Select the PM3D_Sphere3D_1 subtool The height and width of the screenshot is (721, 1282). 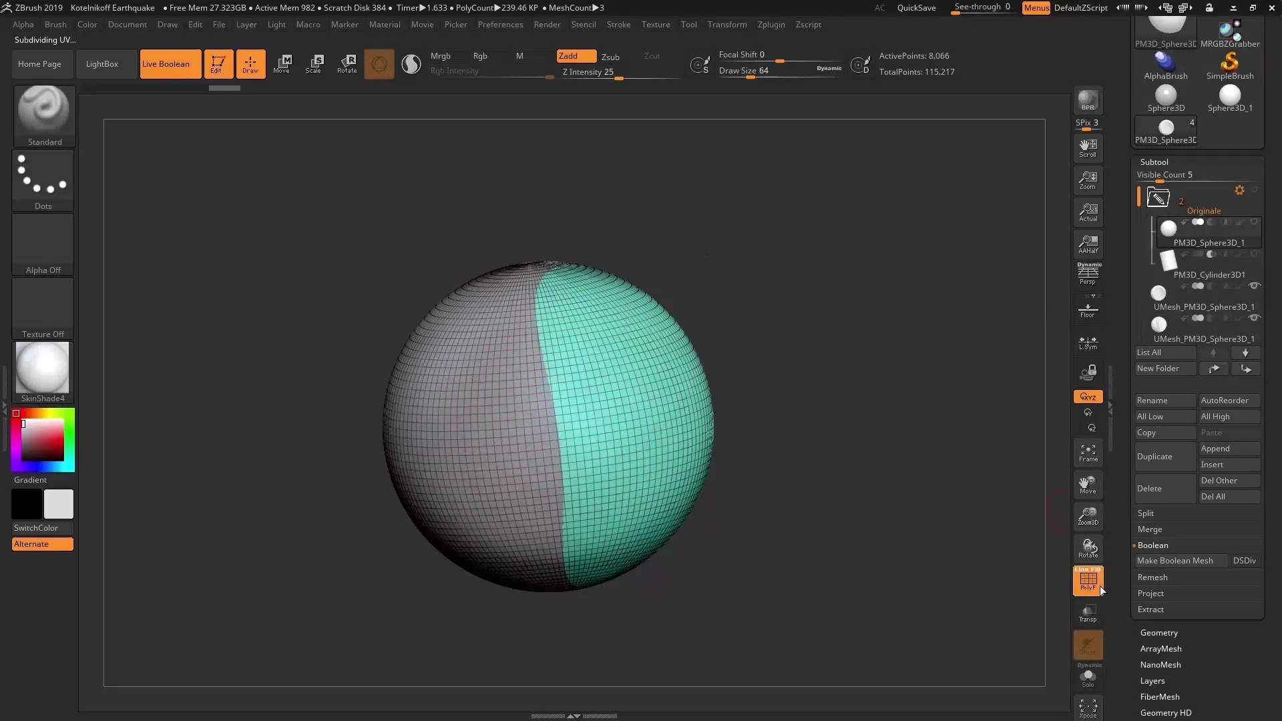tap(1208, 232)
